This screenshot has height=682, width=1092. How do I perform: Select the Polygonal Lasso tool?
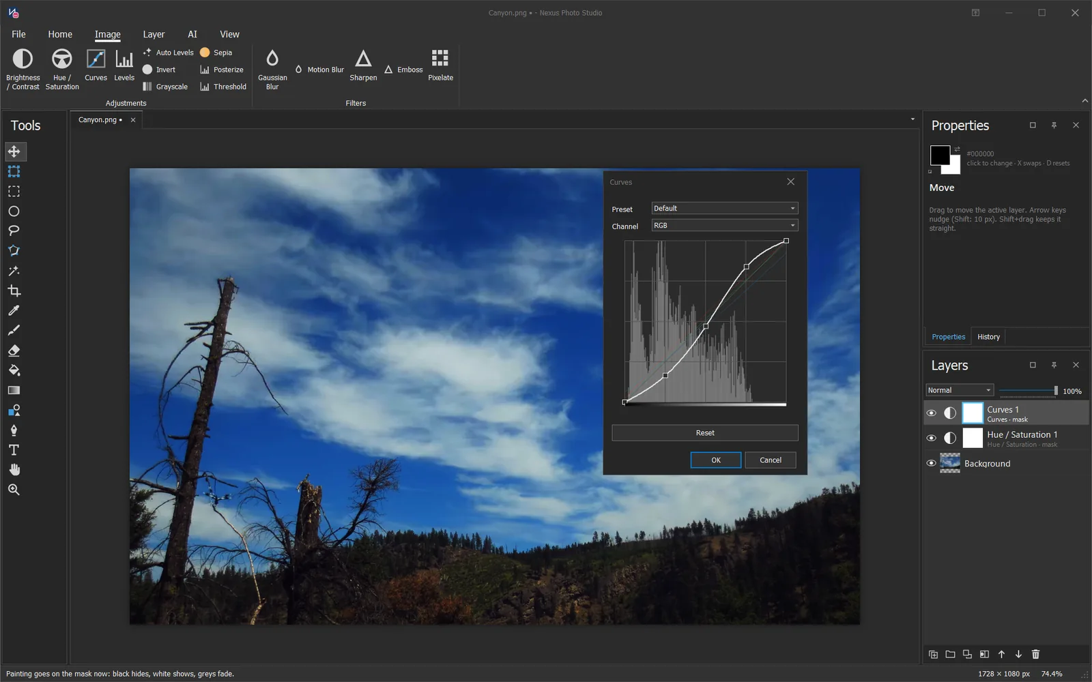pyautogui.click(x=14, y=251)
